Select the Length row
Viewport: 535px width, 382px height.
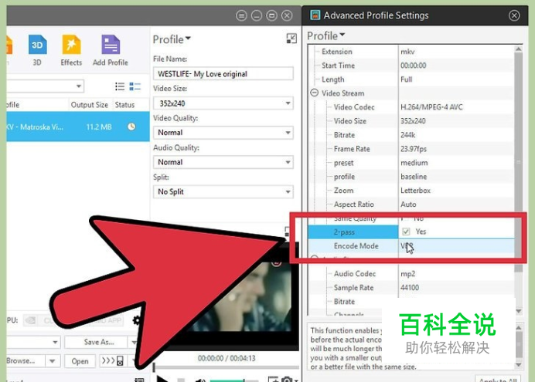click(x=411, y=79)
